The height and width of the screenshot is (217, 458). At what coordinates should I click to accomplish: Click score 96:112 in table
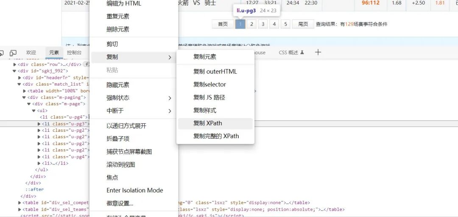(x=370, y=3)
